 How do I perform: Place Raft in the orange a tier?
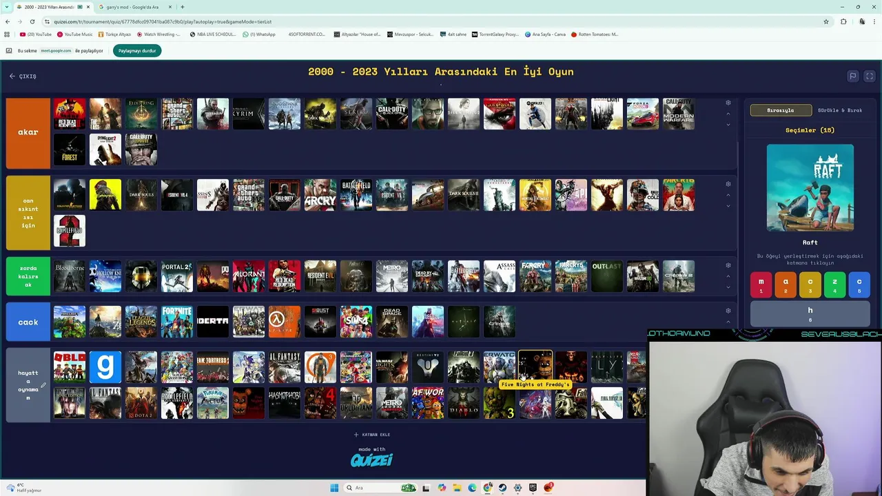(x=786, y=285)
